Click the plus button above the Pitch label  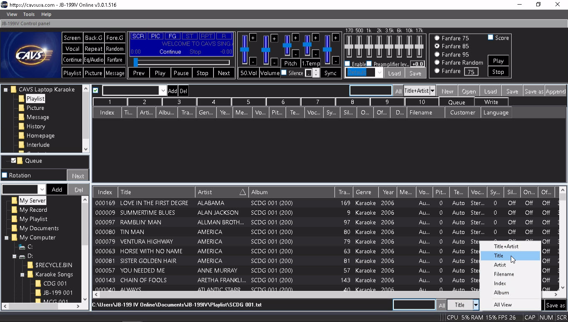point(295,38)
